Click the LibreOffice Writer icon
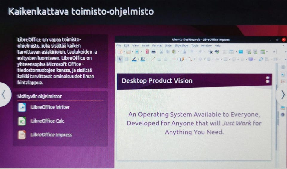Image resolution: width=287 pixels, height=169 pixels. click(22, 107)
